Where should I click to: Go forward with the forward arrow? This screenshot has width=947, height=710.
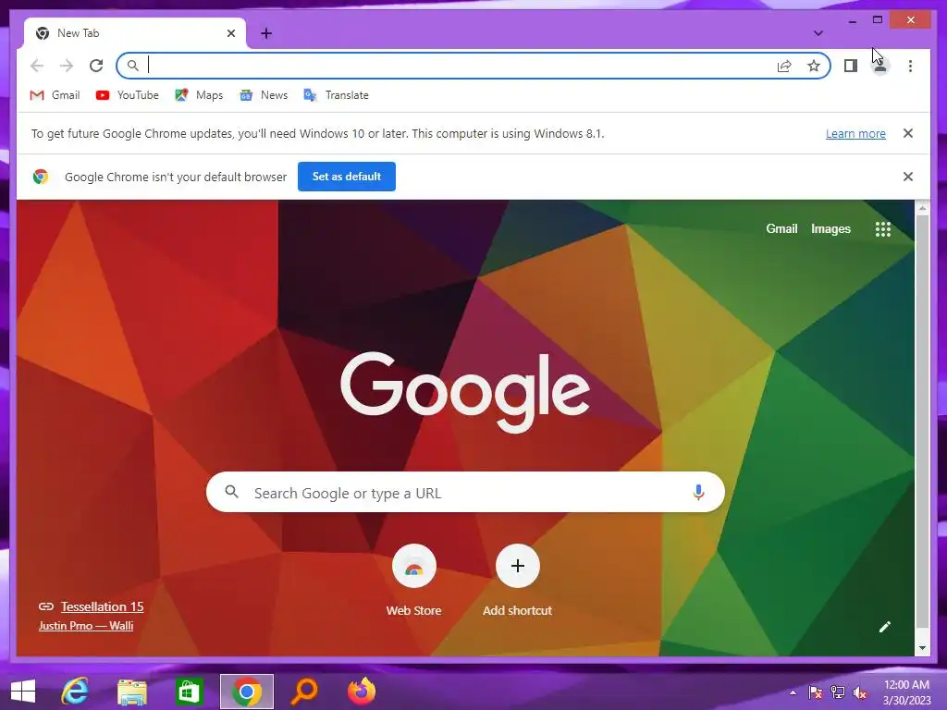pos(67,66)
